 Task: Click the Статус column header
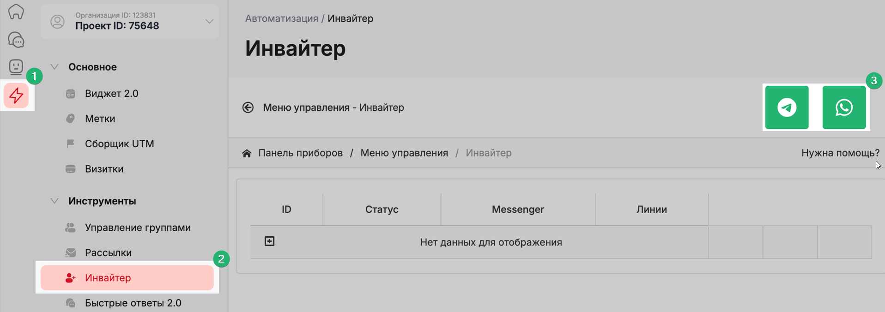[x=382, y=210]
